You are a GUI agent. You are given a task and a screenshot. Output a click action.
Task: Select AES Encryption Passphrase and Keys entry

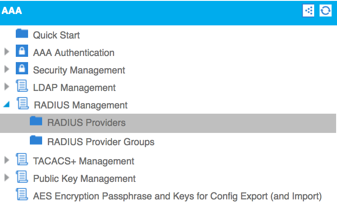click(x=177, y=196)
